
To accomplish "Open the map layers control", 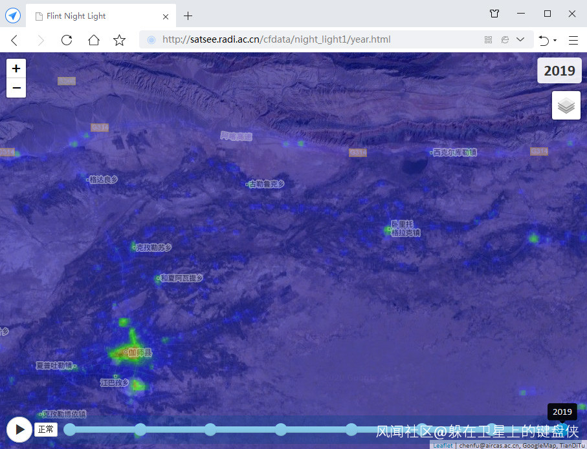I will click(x=566, y=105).
